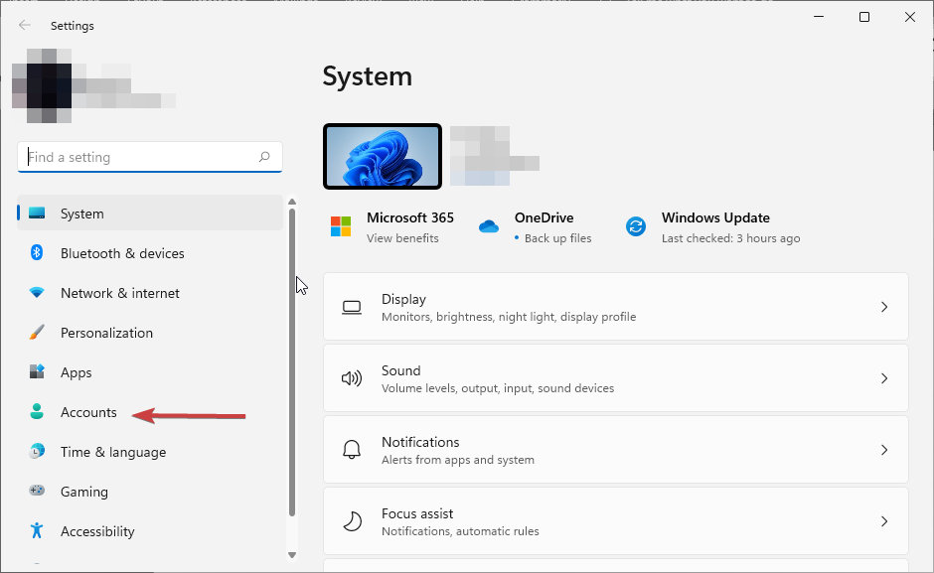934x573 pixels.
Task: Click the OneDrive cloud icon
Action: [x=488, y=226]
